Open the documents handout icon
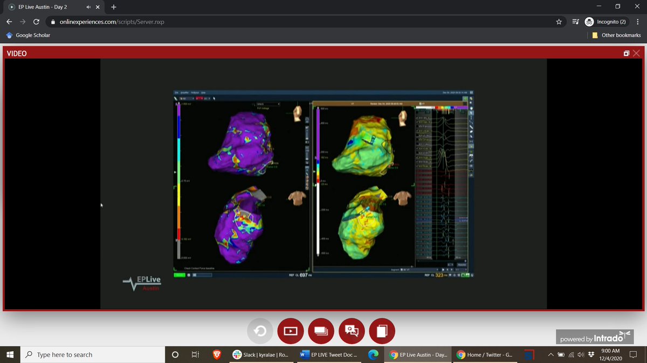This screenshot has width=647, height=363. [x=382, y=331]
